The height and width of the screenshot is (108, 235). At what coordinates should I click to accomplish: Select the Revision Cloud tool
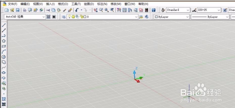click(x=4, y=62)
